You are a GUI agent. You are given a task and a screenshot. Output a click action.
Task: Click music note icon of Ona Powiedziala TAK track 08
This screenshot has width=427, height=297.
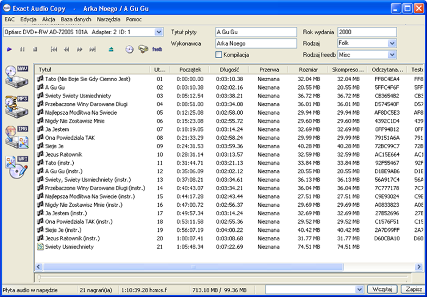(40, 138)
